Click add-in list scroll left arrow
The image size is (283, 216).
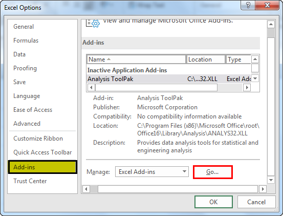click(x=91, y=88)
